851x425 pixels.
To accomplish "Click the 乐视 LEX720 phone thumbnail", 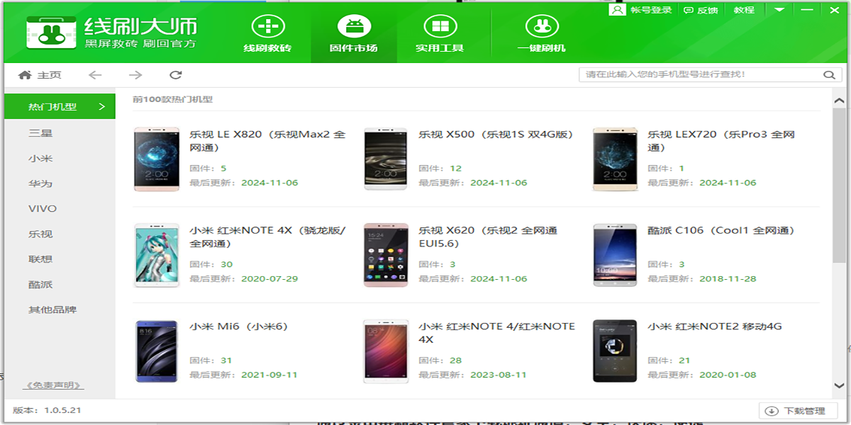I will [x=615, y=159].
